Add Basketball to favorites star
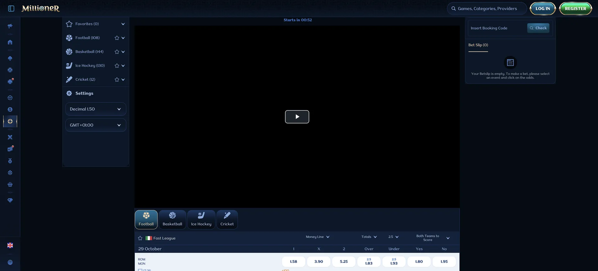This screenshot has width=598, height=271. [117, 52]
